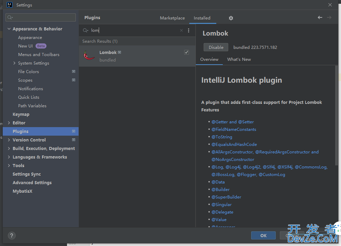Switch to the Marketplace tab
This screenshot has width=341, height=246.
pyautogui.click(x=172, y=18)
